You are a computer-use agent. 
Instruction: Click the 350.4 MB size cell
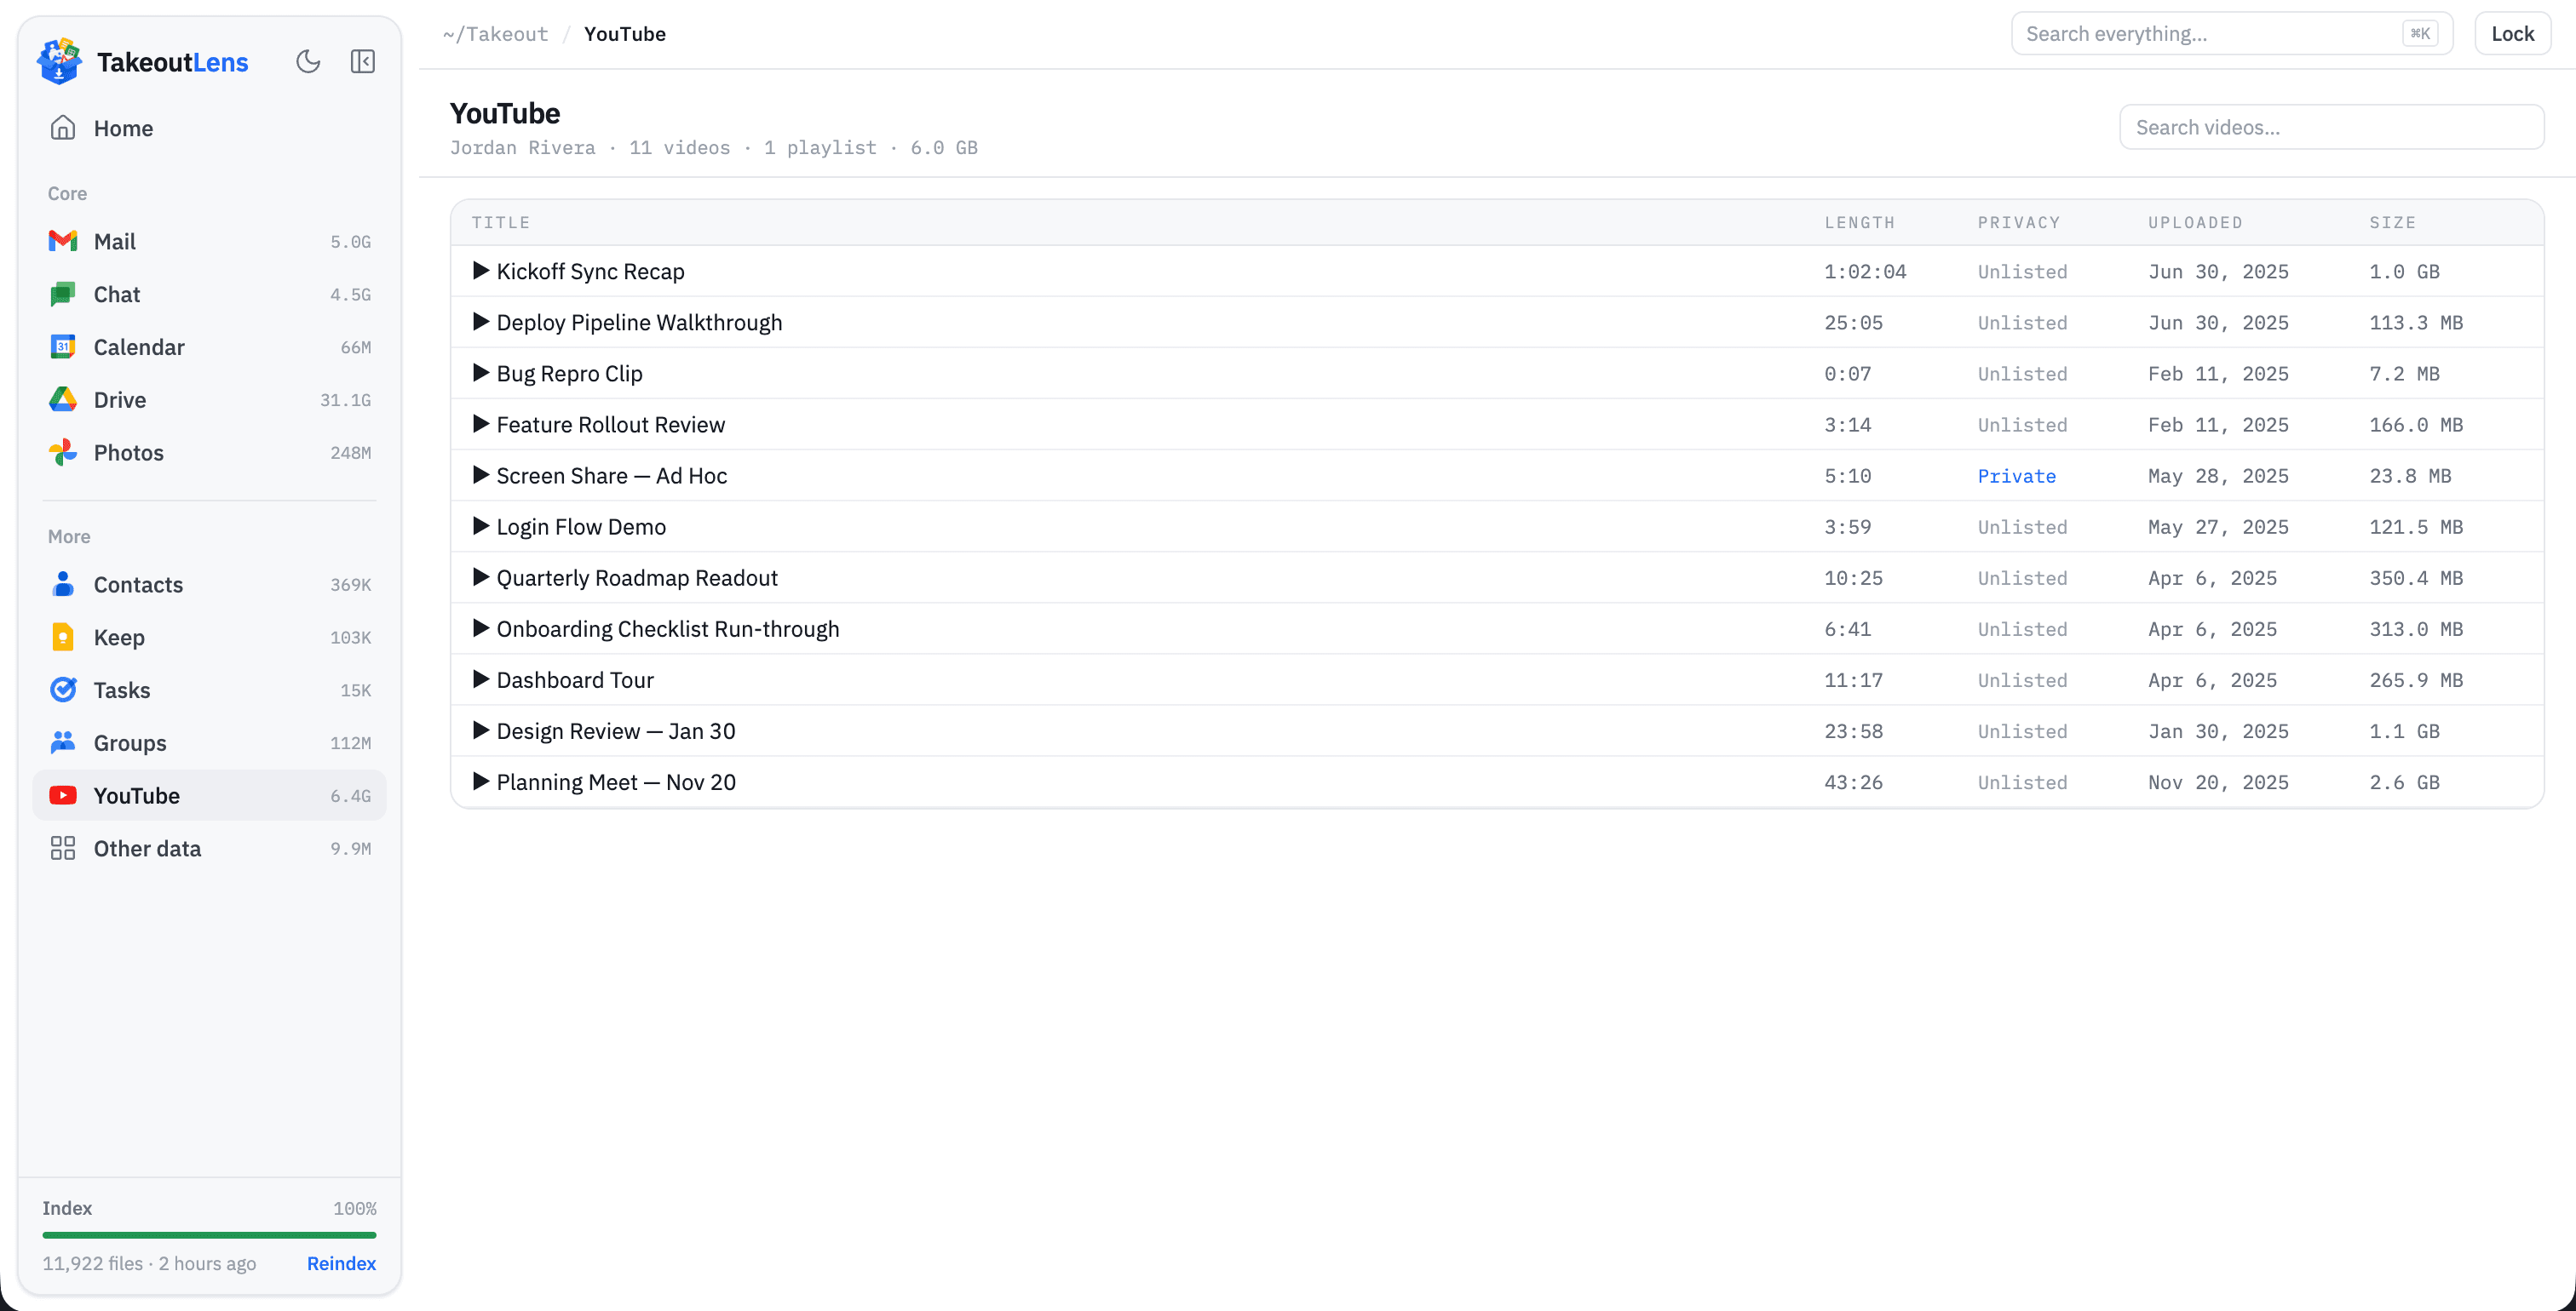click(x=2417, y=579)
